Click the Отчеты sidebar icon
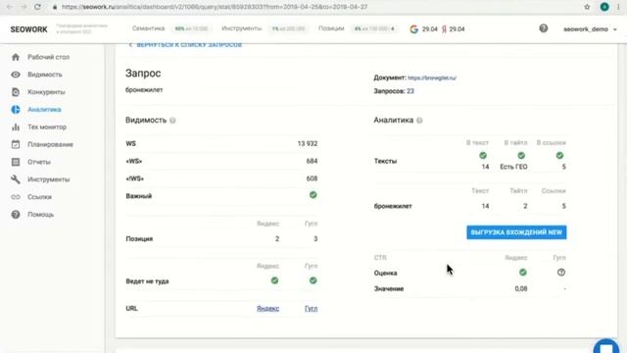 [16, 162]
